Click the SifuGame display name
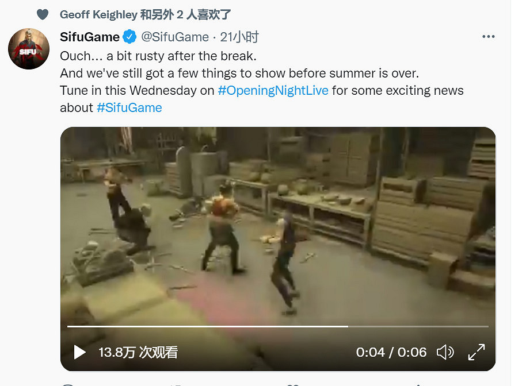Image resolution: width=526 pixels, height=386 pixels. (90, 37)
